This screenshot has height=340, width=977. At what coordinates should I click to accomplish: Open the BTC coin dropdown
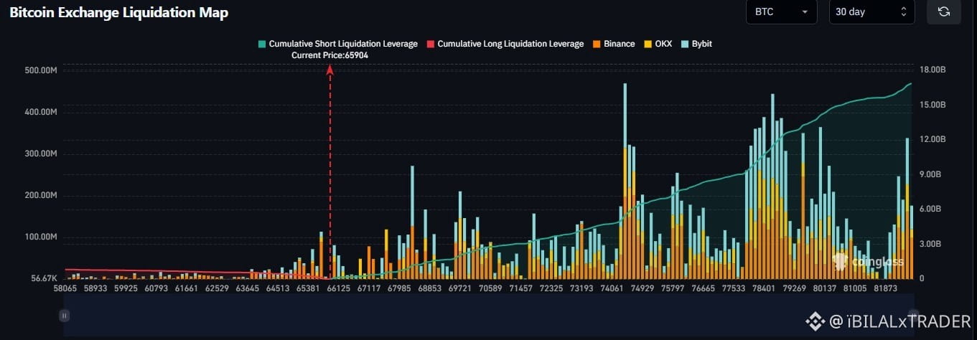pos(781,12)
